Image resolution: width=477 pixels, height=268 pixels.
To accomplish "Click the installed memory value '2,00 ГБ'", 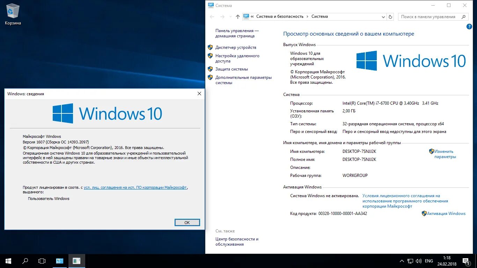I will click(x=349, y=111).
